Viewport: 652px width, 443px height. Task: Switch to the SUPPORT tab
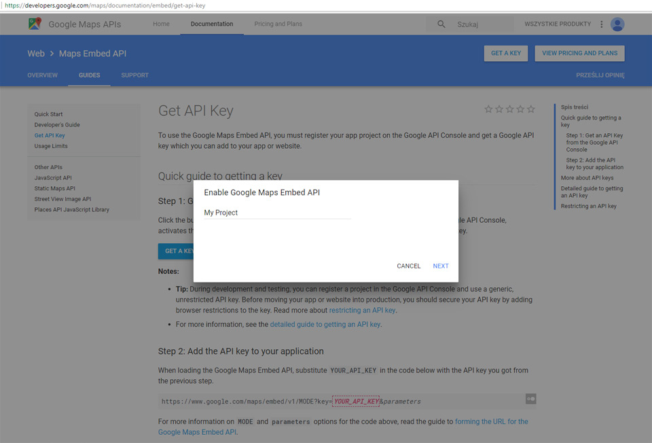point(134,75)
